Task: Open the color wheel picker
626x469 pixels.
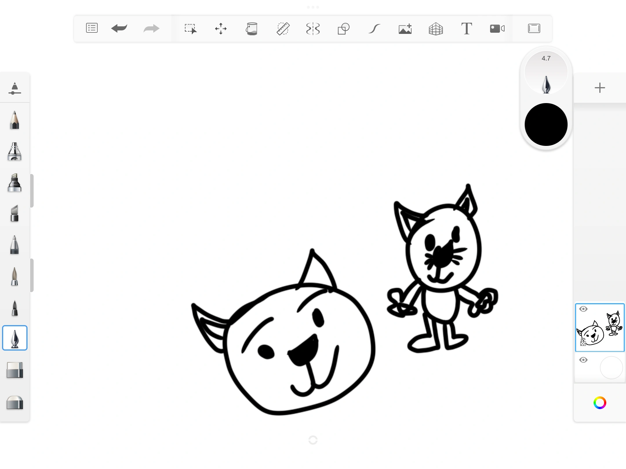Action: 600,403
